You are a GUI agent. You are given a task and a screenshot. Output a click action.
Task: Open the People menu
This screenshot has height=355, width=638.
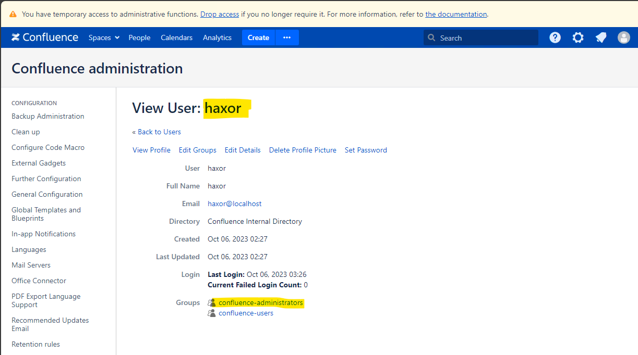139,37
